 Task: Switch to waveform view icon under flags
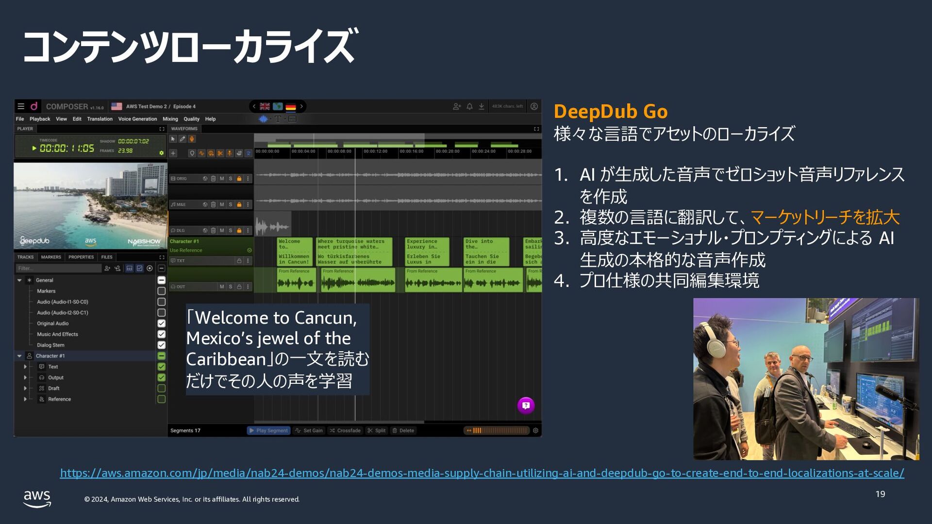pos(264,119)
